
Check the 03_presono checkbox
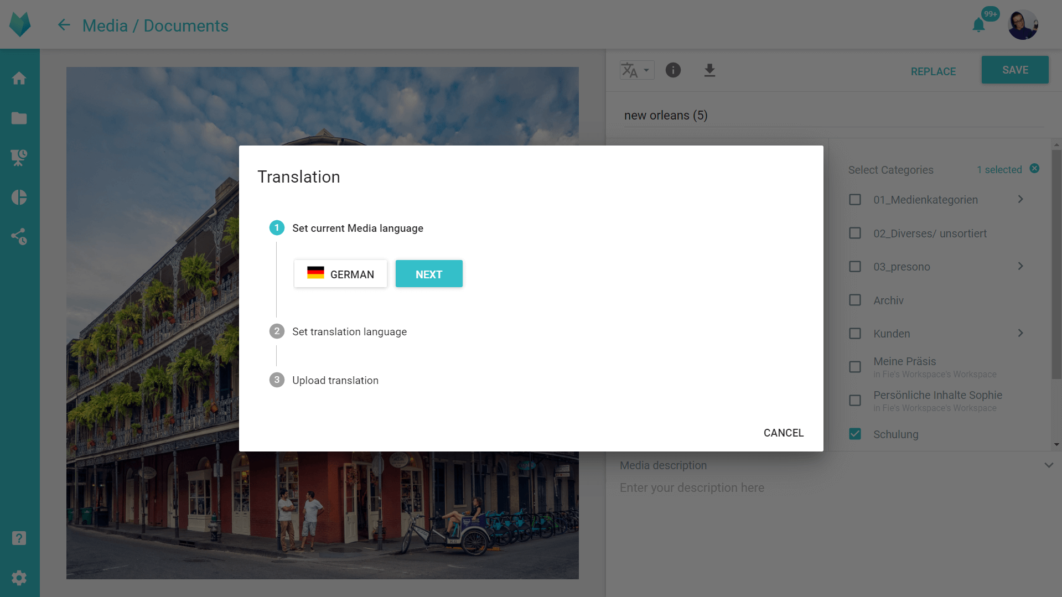tap(855, 267)
